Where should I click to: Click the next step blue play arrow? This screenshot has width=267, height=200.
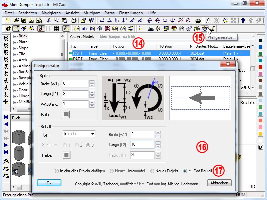coord(6,145)
